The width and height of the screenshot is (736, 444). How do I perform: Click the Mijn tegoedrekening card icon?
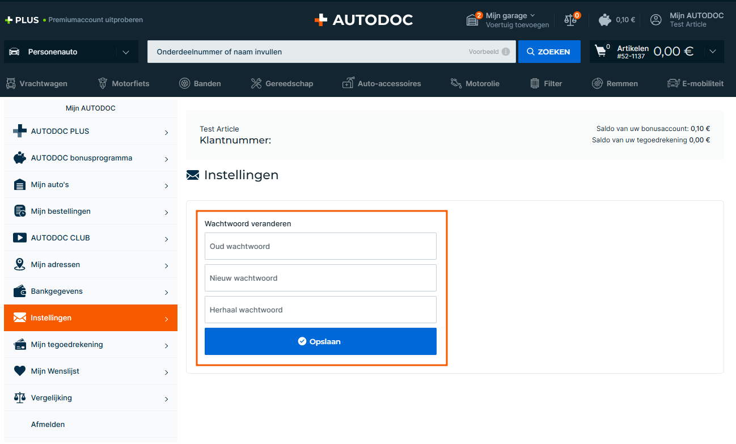tap(20, 344)
